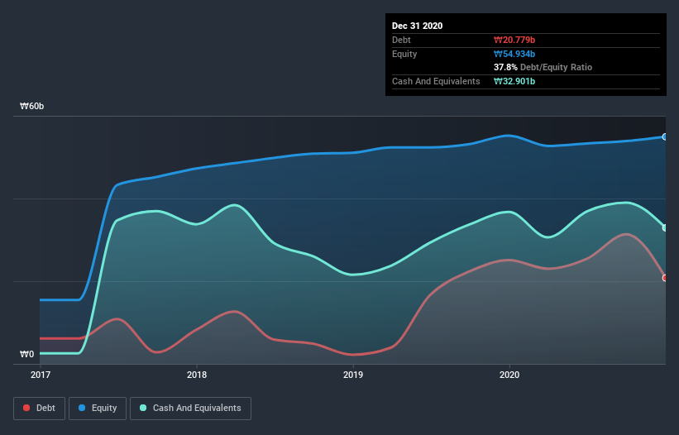Screen dimensions: 679x435
Task: Click the blue Equity endpoint marker
Action: pos(665,136)
